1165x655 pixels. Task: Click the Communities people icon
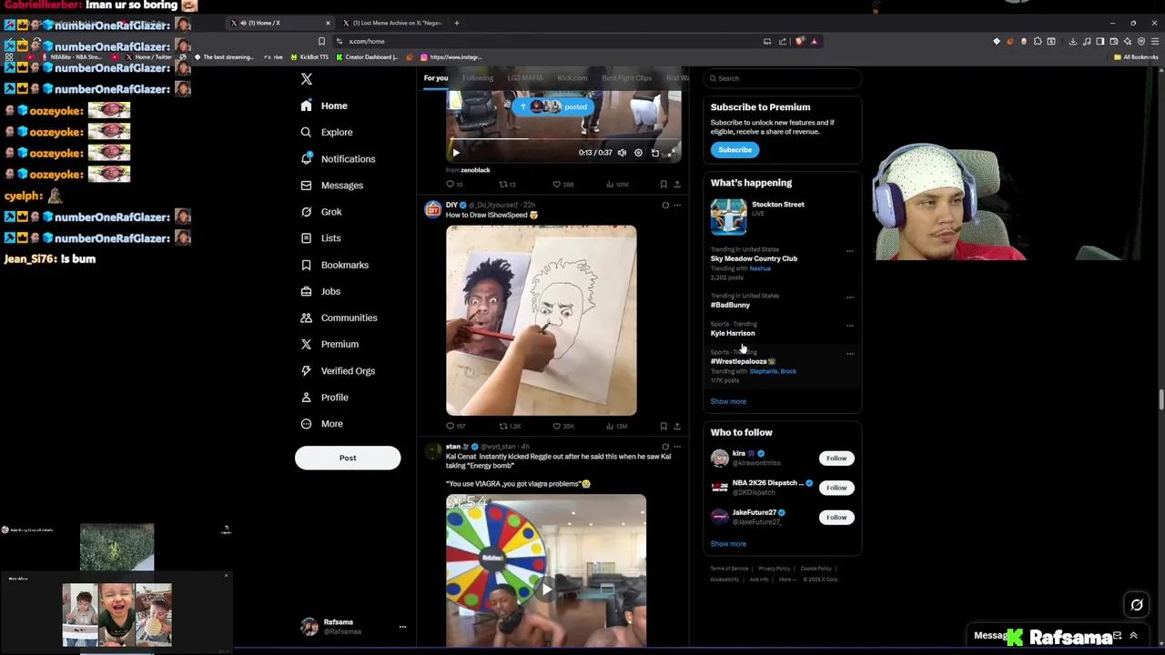[x=306, y=317]
